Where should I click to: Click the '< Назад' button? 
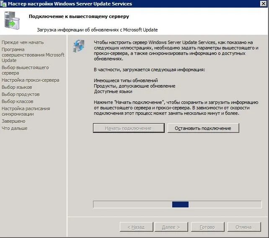coord(137,227)
